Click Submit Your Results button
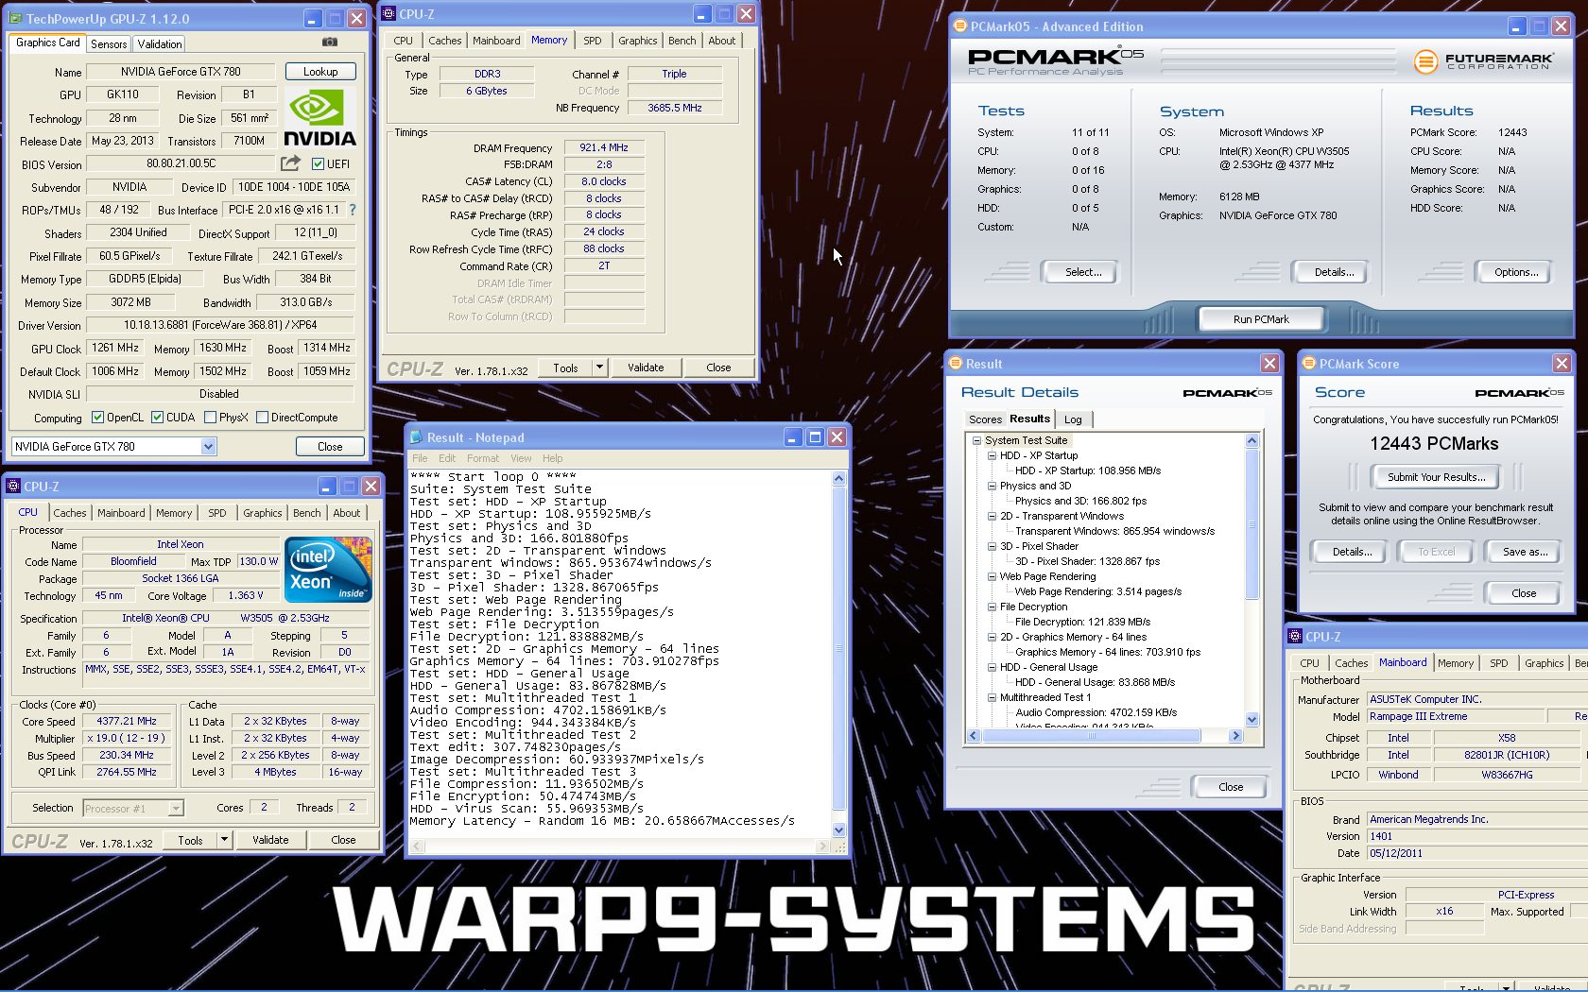This screenshot has width=1588, height=992. pyautogui.click(x=1436, y=477)
